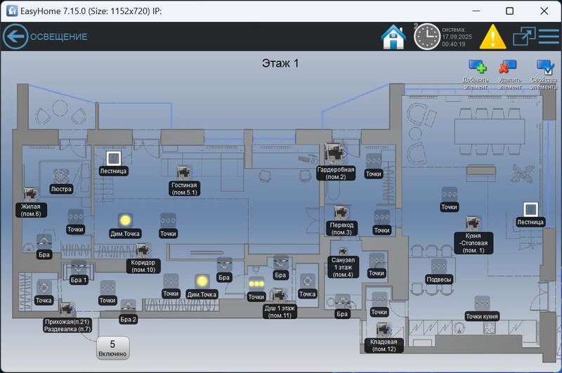Click the back arrow next to ОСВЕЩЕНИЕ

click(x=15, y=37)
